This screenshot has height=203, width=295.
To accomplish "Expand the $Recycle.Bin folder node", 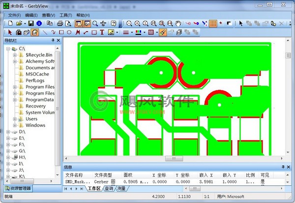I will pyautogui.click(x=15, y=55).
